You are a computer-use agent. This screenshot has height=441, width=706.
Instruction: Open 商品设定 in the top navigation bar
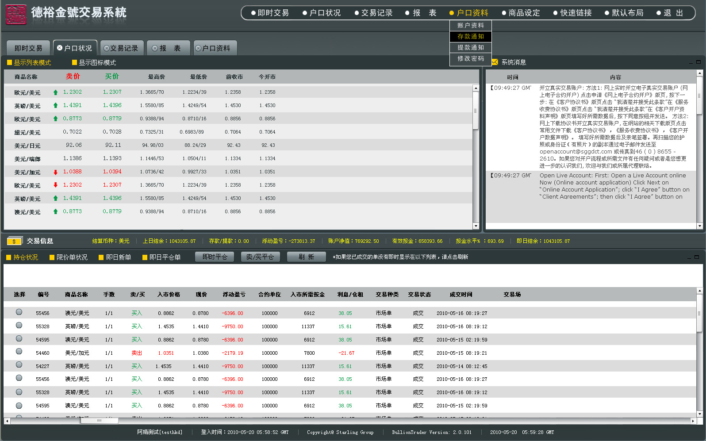pyautogui.click(x=521, y=13)
